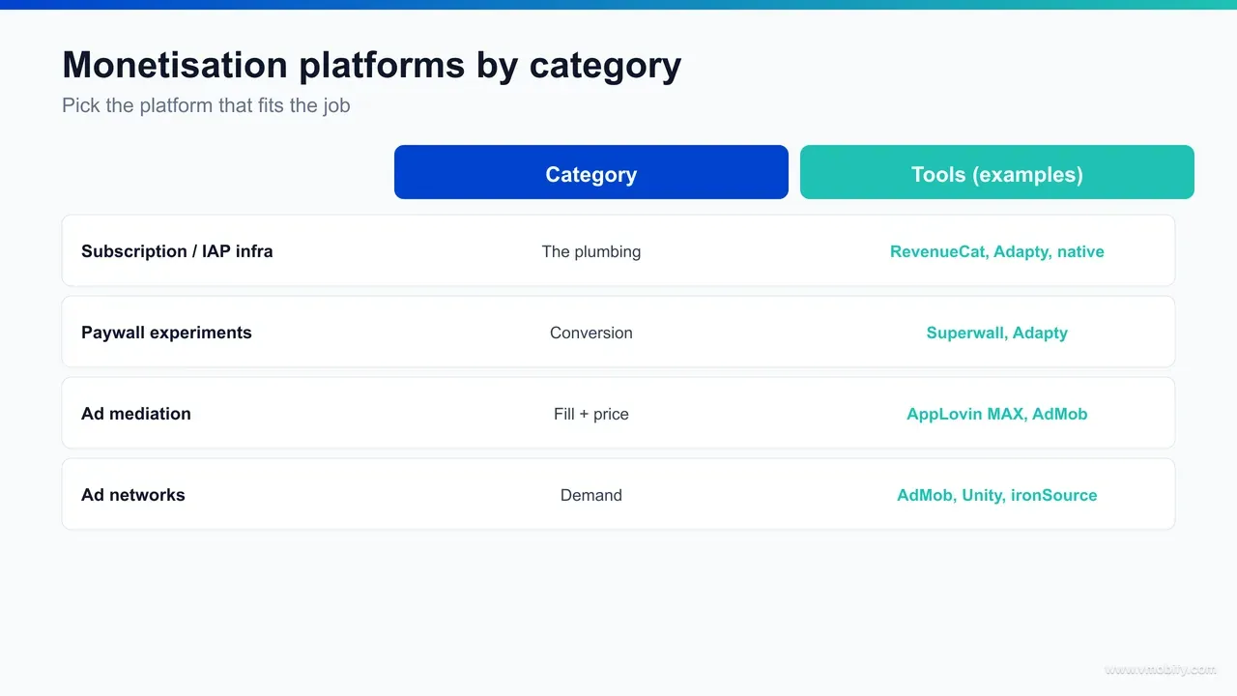The height and width of the screenshot is (696, 1237).
Task: Click the 'Demand' category cell
Action: click(591, 495)
